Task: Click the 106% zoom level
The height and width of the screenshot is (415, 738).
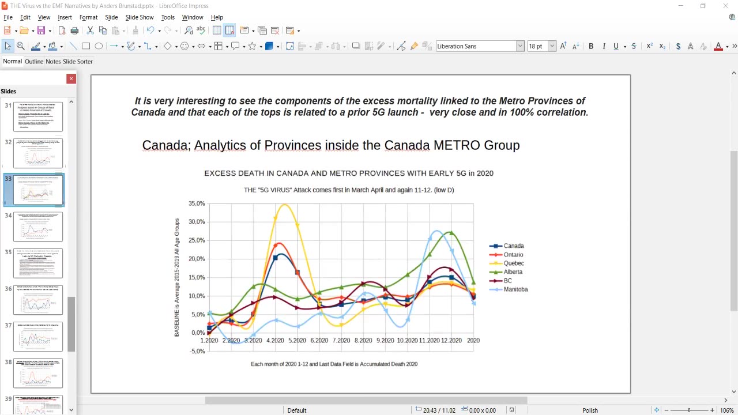Action: point(726,410)
